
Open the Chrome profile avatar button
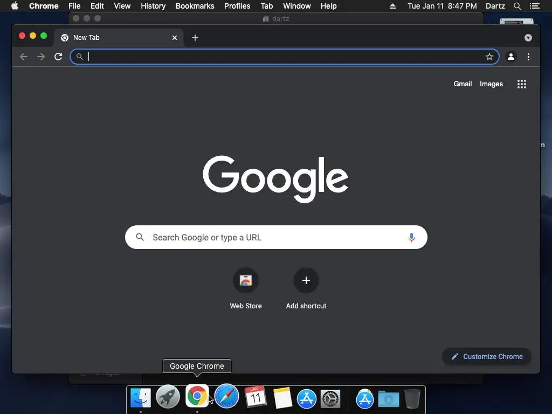[511, 57]
